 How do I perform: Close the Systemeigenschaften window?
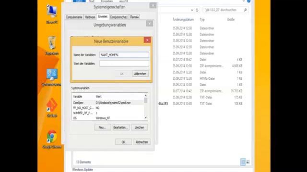point(153,5)
